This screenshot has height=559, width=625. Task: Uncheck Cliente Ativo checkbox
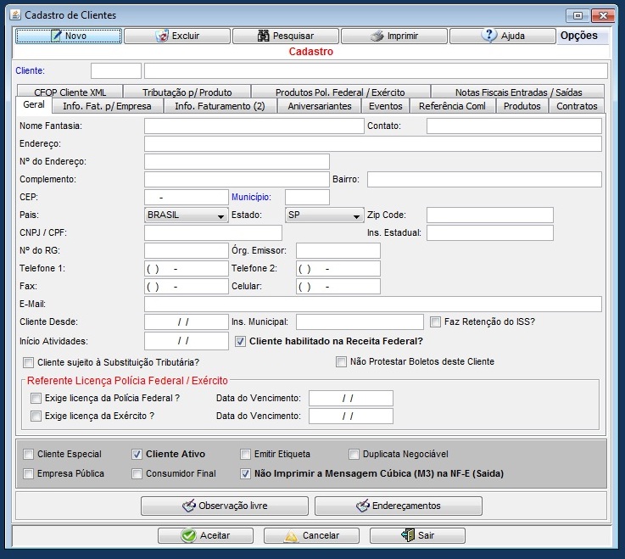click(x=137, y=454)
